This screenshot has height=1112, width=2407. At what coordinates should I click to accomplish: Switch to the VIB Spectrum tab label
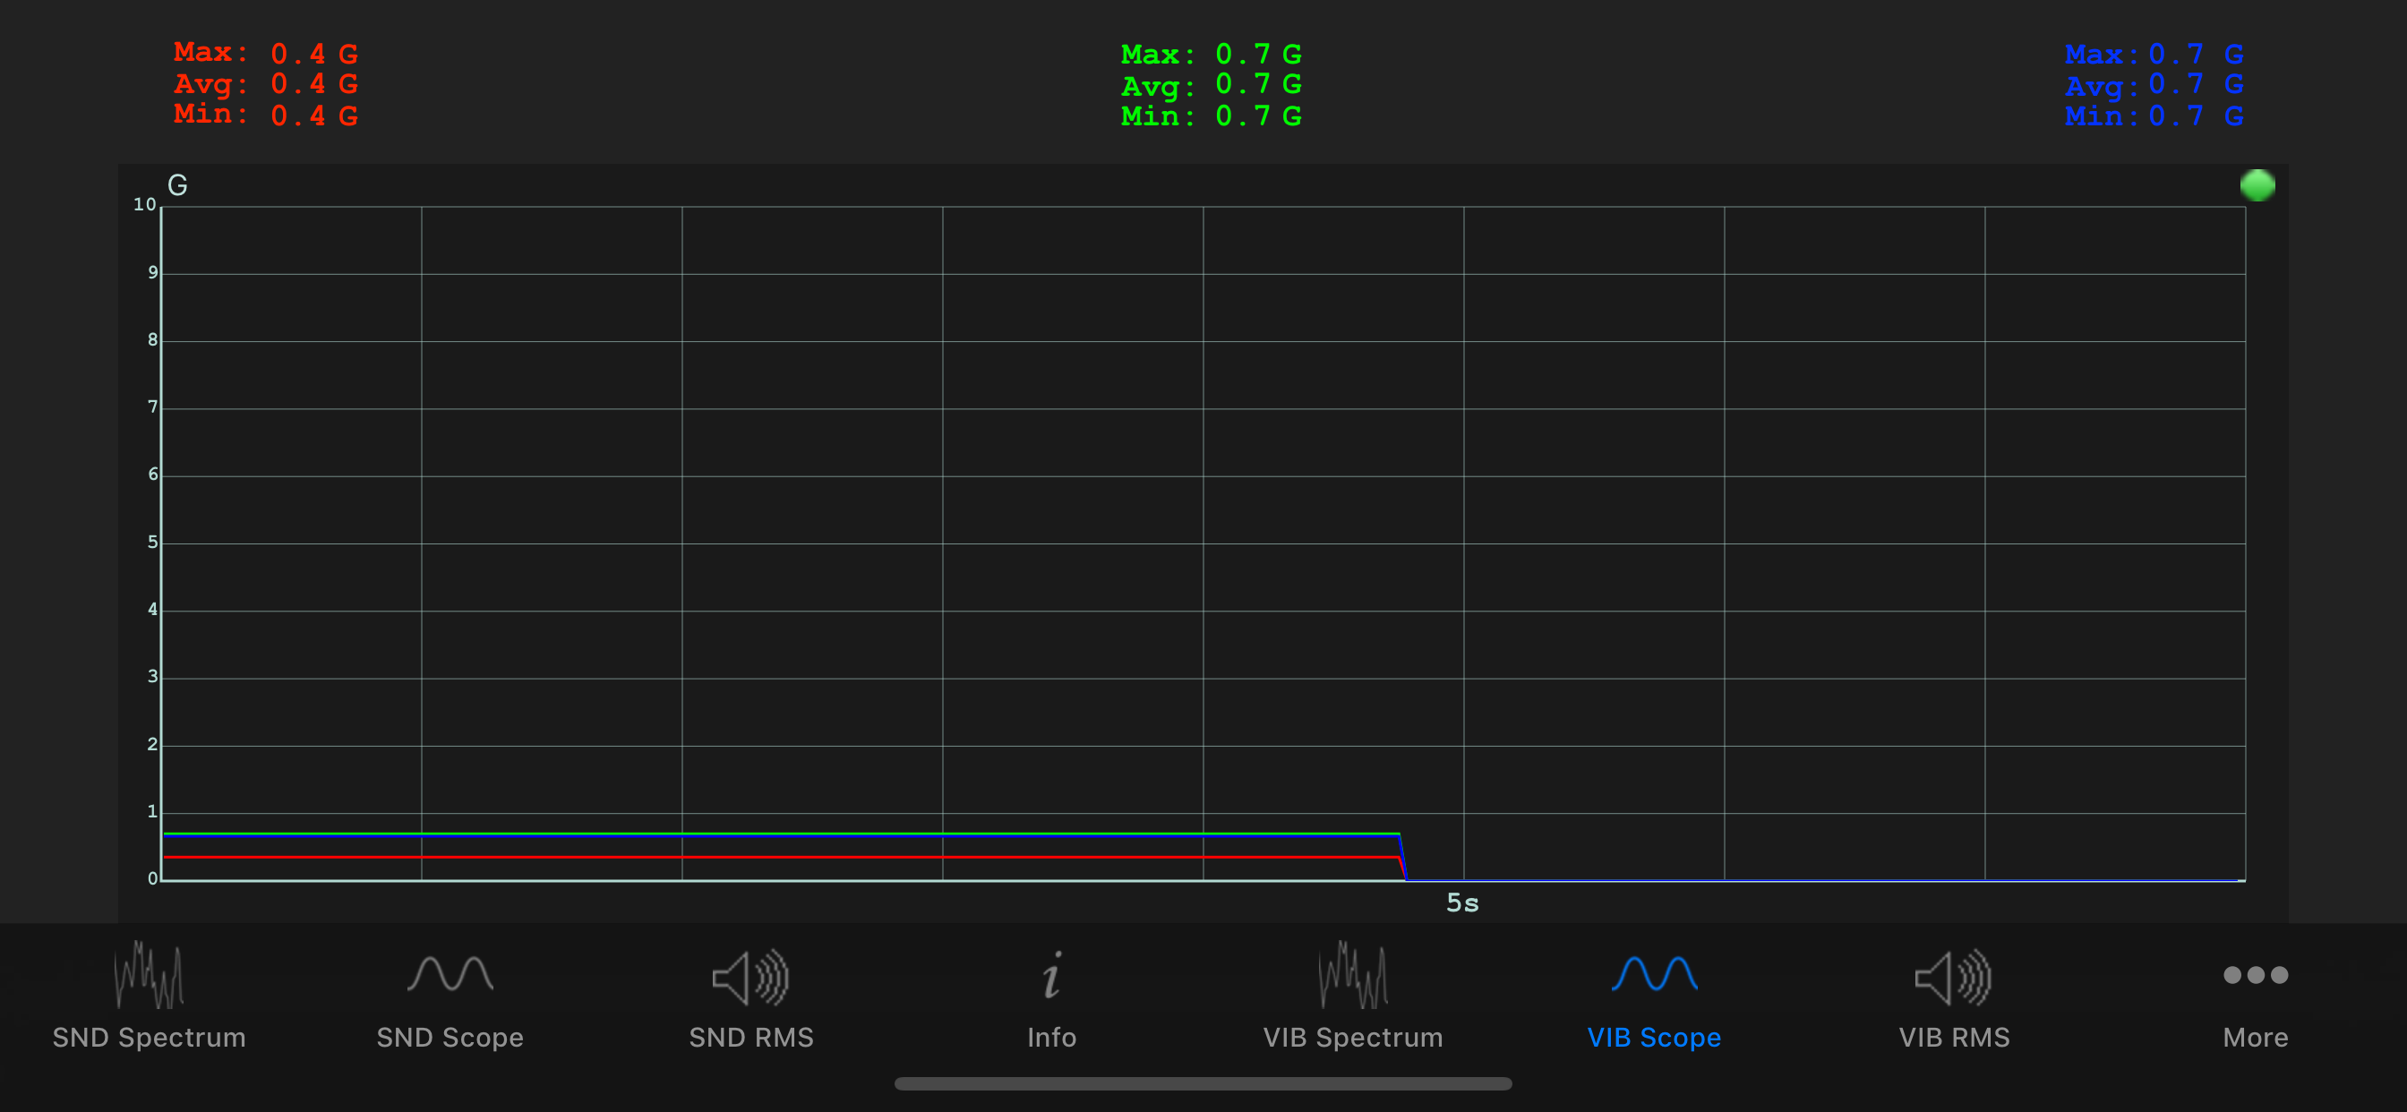point(1353,1038)
